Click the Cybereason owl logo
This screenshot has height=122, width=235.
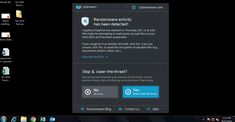tap(78, 7)
